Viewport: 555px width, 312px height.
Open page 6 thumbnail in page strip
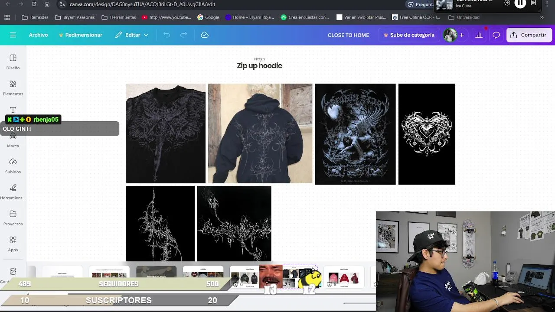(244, 277)
